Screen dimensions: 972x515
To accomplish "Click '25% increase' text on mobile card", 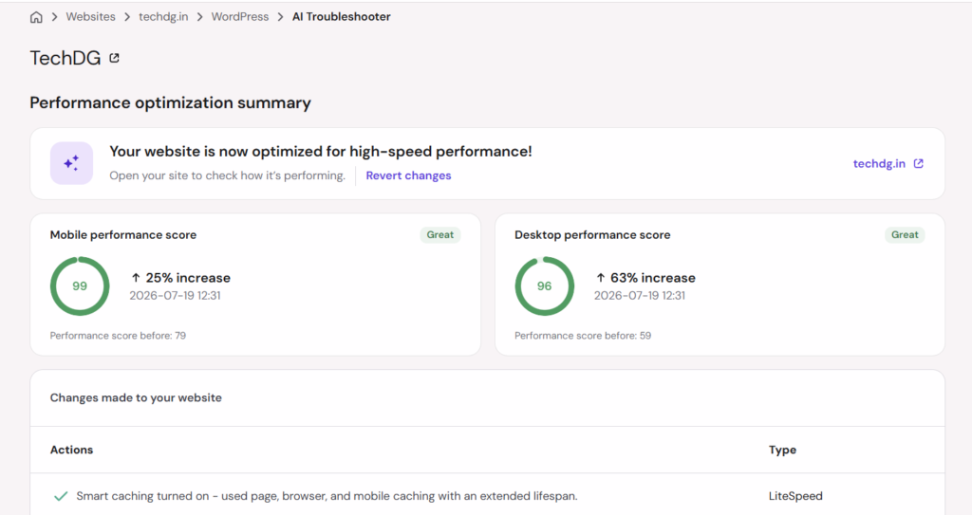I will [188, 278].
